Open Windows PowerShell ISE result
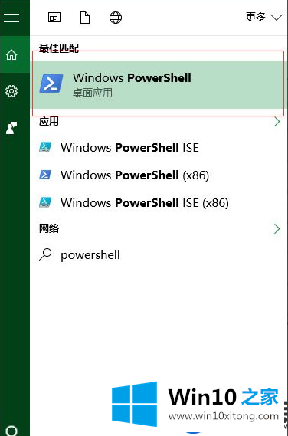This screenshot has width=288, height=436. [x=159, y=147]
